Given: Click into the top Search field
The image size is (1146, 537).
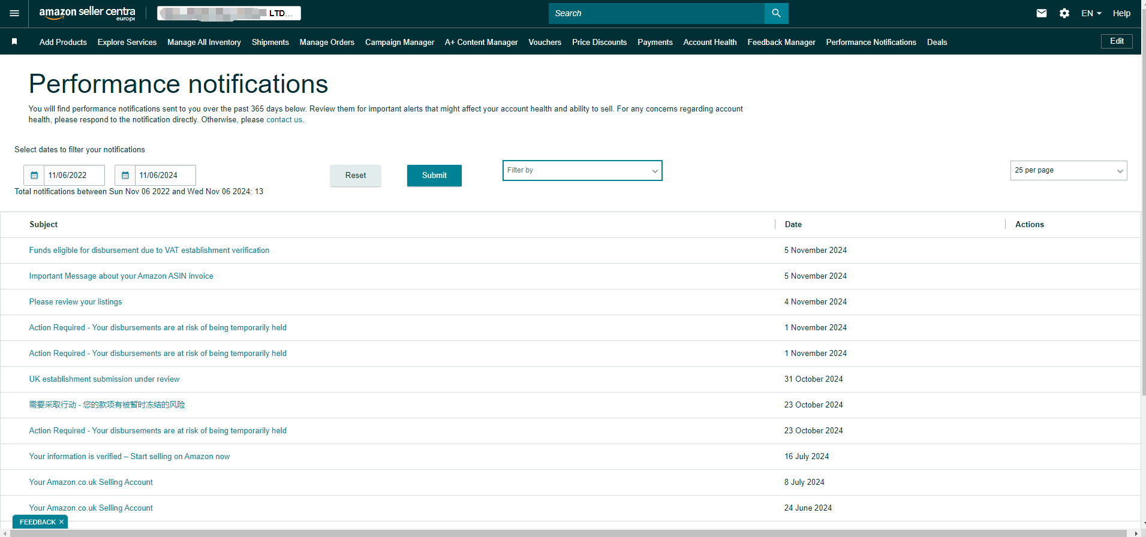Looking at the screenshot, I should pos(656,13).
